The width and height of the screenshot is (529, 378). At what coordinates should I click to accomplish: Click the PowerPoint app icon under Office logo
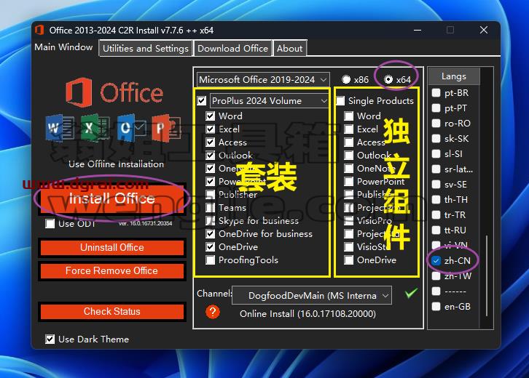166,127
